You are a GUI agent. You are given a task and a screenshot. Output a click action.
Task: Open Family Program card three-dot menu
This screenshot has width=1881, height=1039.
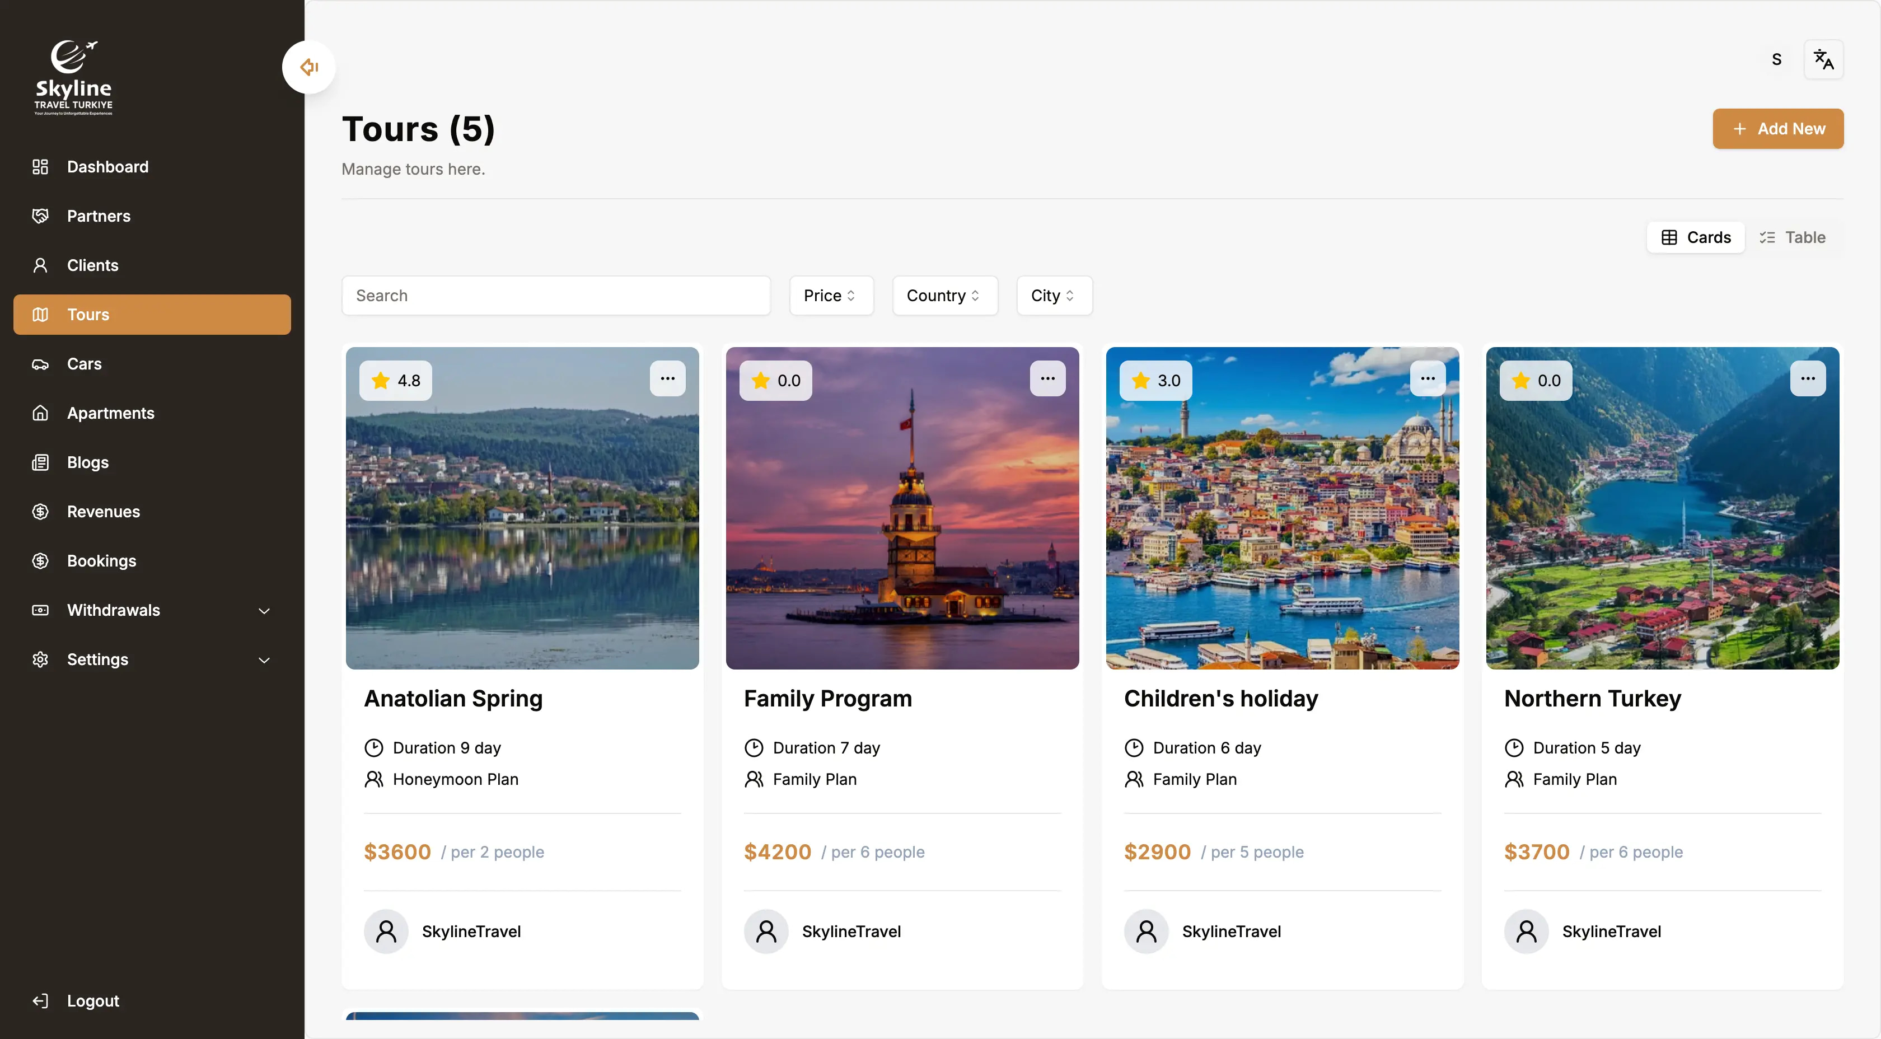tap(1047, 378)
